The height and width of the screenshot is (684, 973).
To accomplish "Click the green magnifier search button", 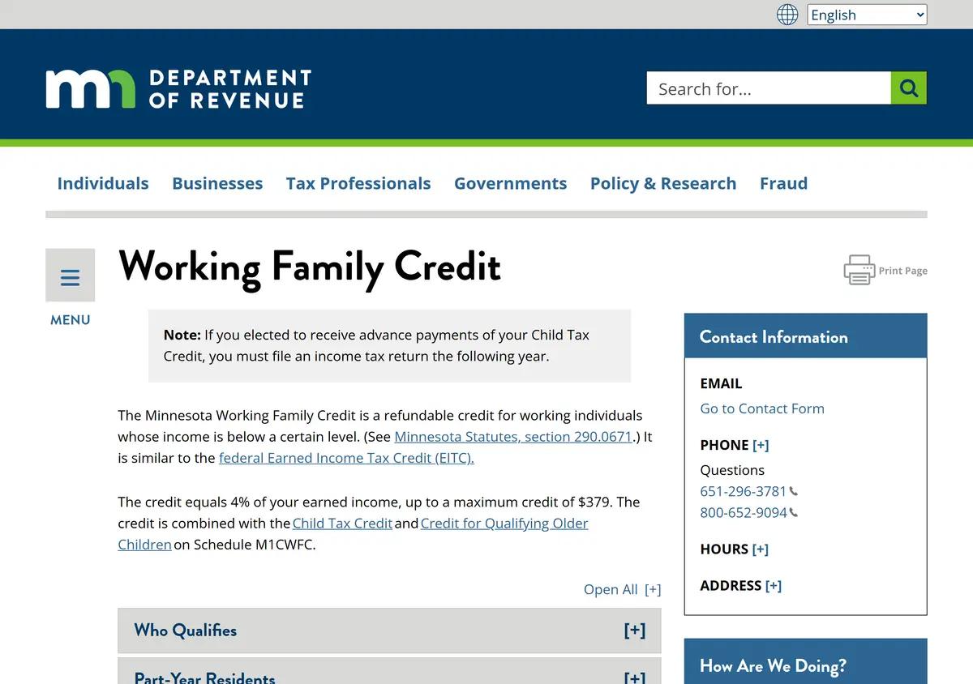I will point(909,88).
